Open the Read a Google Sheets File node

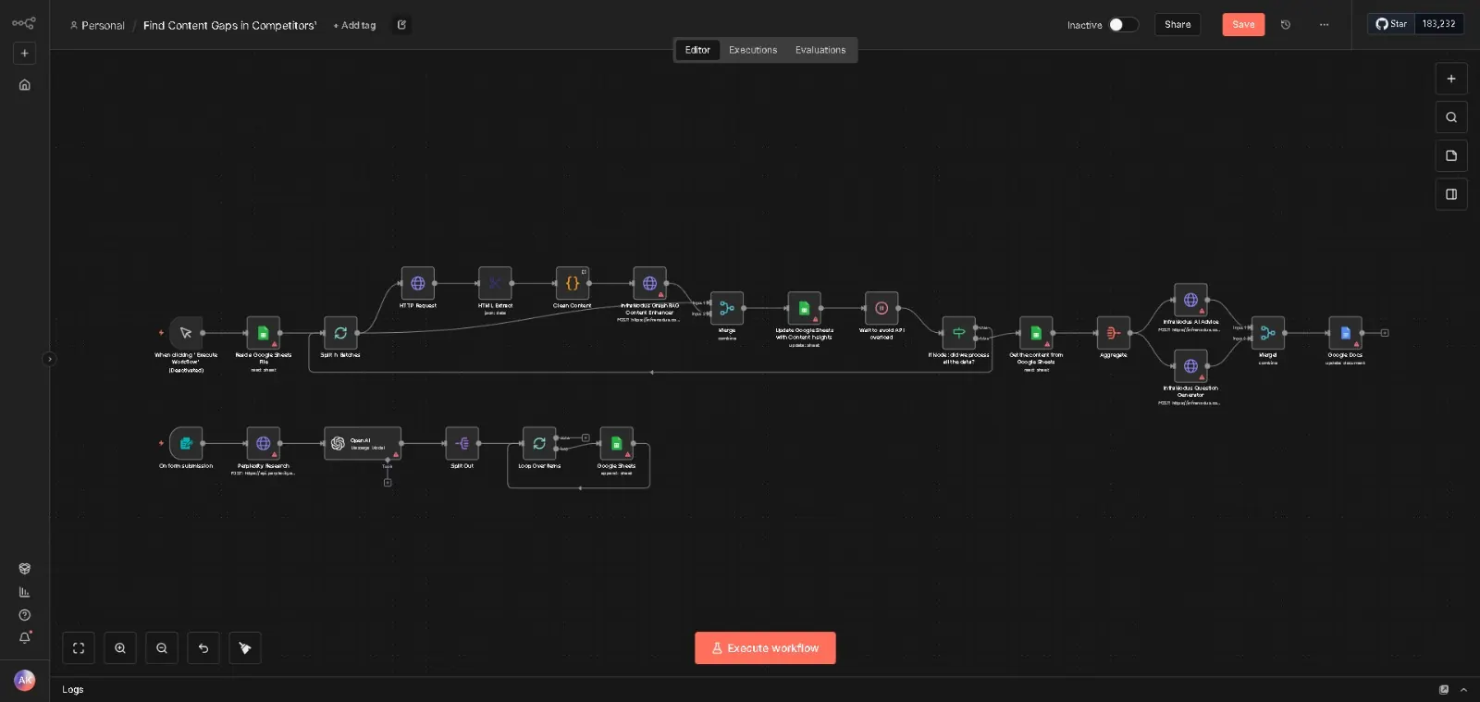click(x=263, y=333)
